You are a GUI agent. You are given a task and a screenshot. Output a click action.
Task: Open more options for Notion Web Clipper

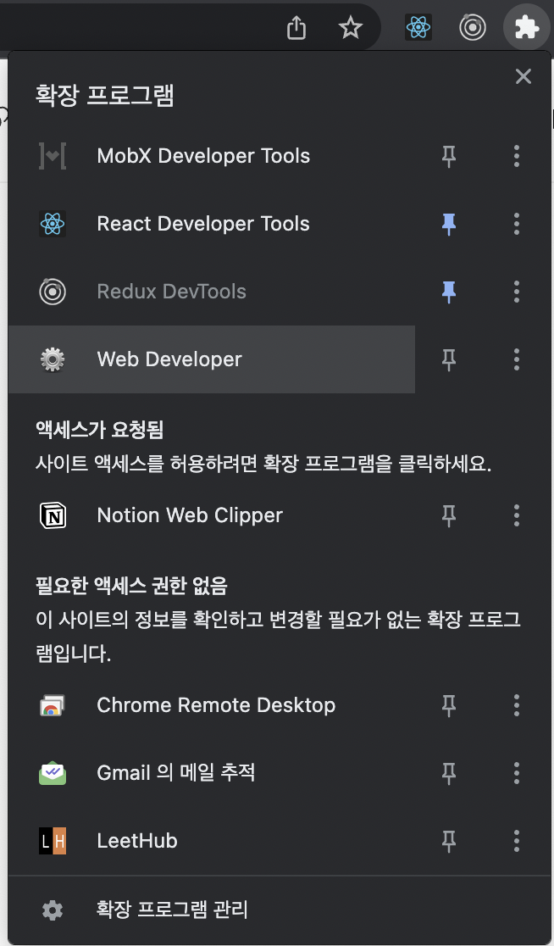tap(517, 516)
